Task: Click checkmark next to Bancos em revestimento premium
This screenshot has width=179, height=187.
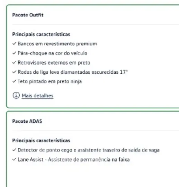Action: [x=14, y=44]
